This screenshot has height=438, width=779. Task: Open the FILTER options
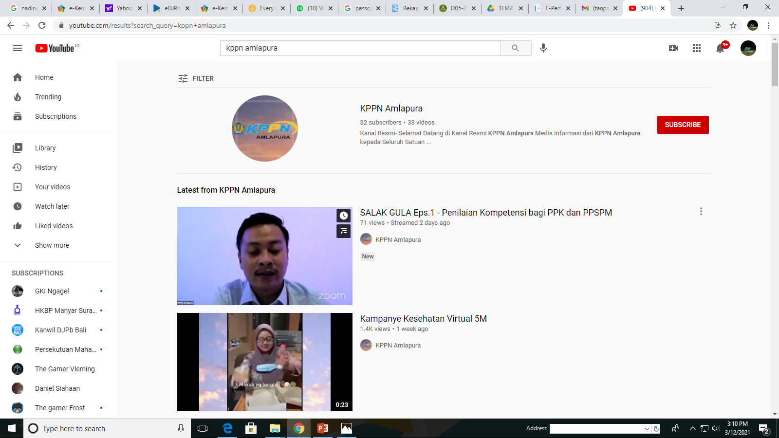tap(196, 78)
